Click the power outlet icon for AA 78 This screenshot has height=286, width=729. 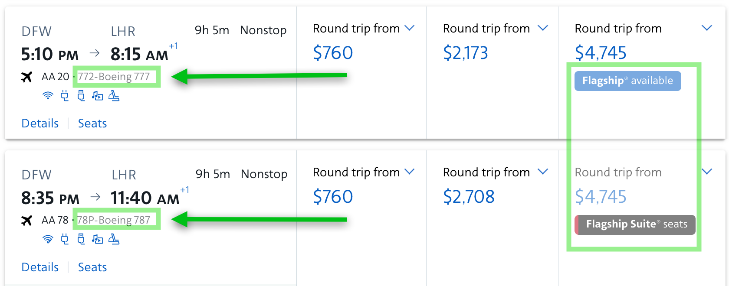point(65,239)
